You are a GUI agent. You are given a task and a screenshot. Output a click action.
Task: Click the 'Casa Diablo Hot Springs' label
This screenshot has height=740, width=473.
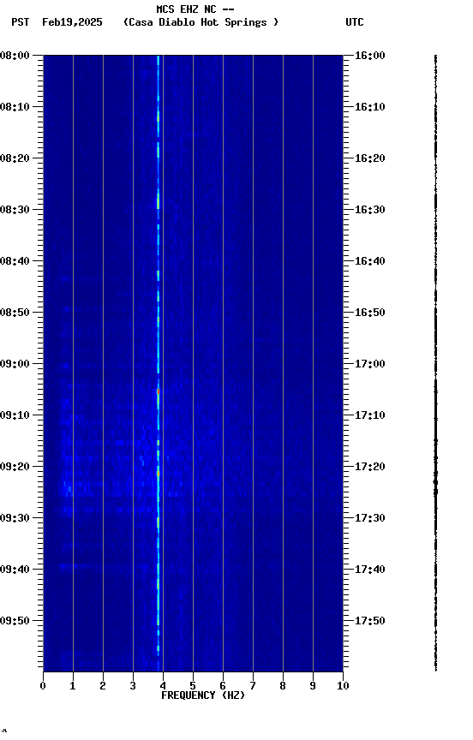pyautogui.click(x=201, y=22)
